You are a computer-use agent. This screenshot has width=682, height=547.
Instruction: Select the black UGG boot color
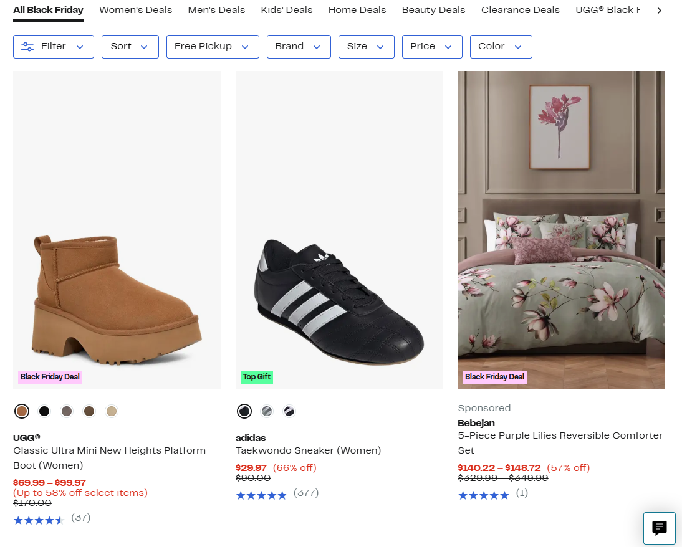(44, 411)
